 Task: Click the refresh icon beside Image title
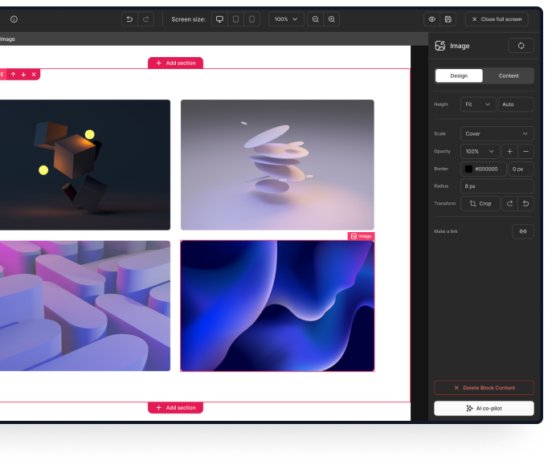coord(521,46)
